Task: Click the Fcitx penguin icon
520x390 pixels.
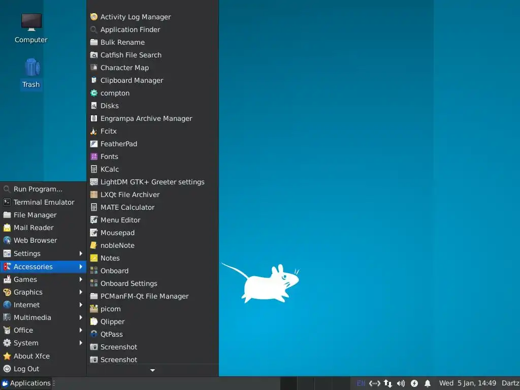Action: point(94,132)
